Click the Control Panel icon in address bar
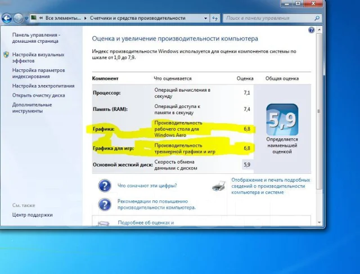This screenshot has height=274, width=360. (34, 17)
